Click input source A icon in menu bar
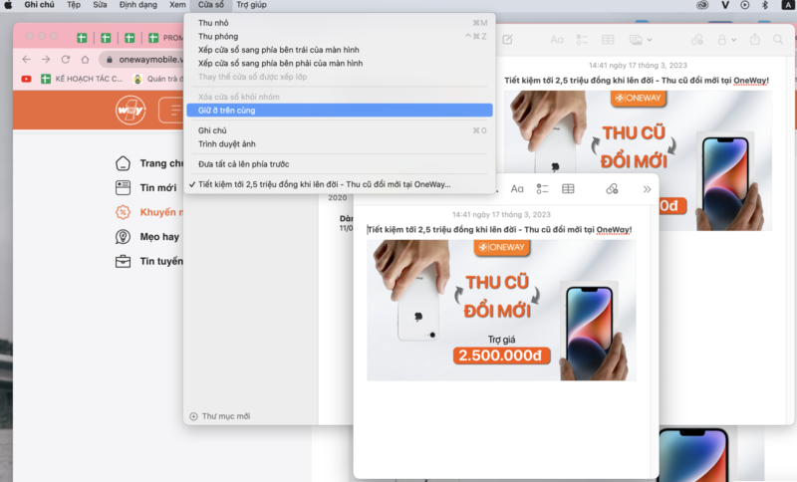The width and height of the screenshot is (797, 482). tap(787, 5)
